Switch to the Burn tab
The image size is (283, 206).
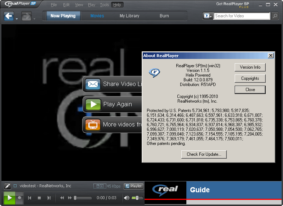coord(164,16)
